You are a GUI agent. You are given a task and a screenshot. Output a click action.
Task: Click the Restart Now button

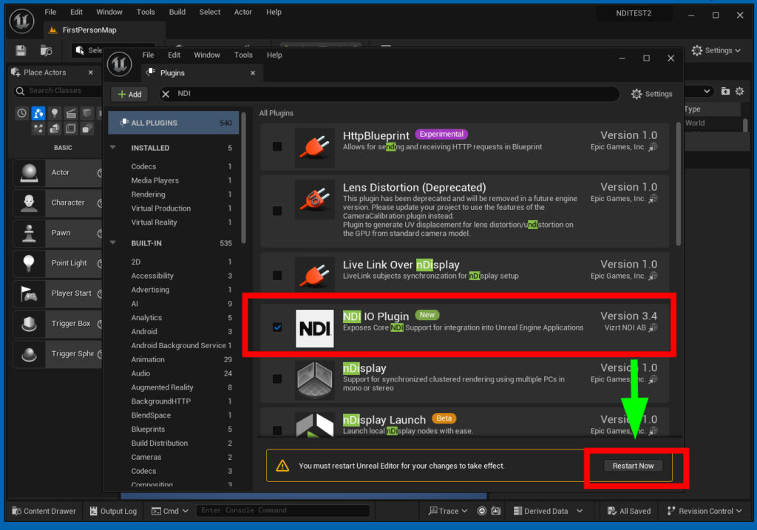[633, 465]
